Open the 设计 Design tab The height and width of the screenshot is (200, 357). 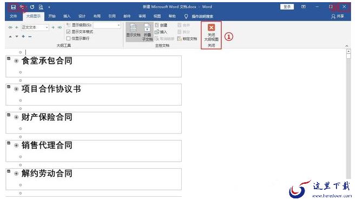pos(82,16)
